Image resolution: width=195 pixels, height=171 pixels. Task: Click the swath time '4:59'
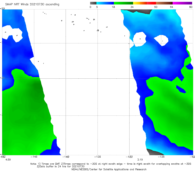[x=8, y=160]
